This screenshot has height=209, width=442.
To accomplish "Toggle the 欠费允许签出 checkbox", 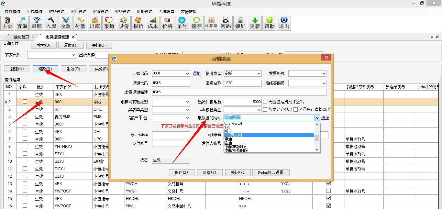I will pos(265,110).
